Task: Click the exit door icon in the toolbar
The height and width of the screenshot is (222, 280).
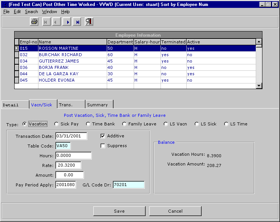Action: point(89,22)
